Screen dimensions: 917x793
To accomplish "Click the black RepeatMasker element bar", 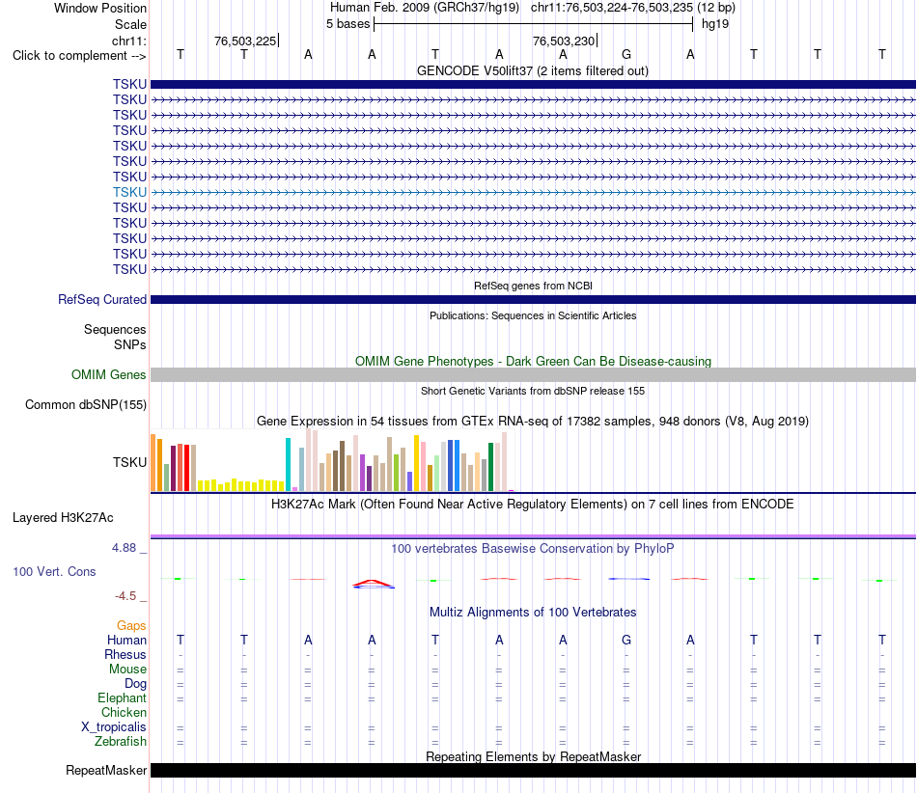I will click(x=533, y=770).
